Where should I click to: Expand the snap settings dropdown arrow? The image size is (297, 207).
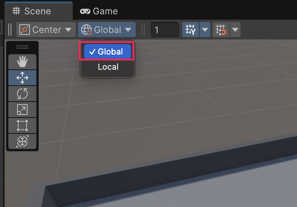[x=235, y=30]
